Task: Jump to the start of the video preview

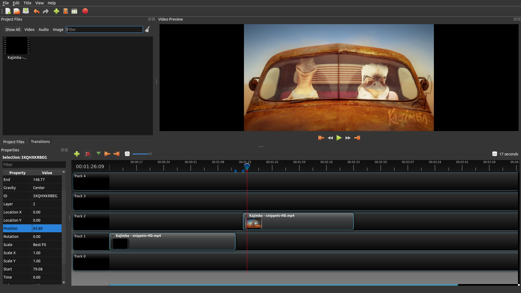Action: tap(321, 138)
